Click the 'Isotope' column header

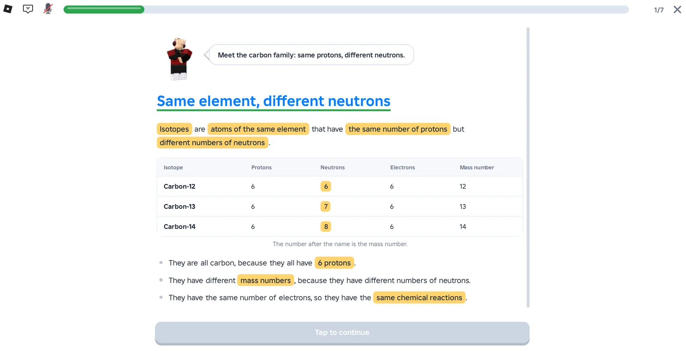pos(173,167)
